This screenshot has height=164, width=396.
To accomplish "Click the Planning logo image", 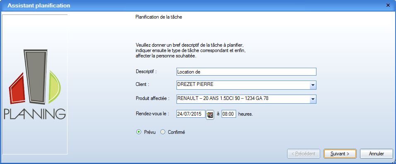I will [x=35, y=84].
